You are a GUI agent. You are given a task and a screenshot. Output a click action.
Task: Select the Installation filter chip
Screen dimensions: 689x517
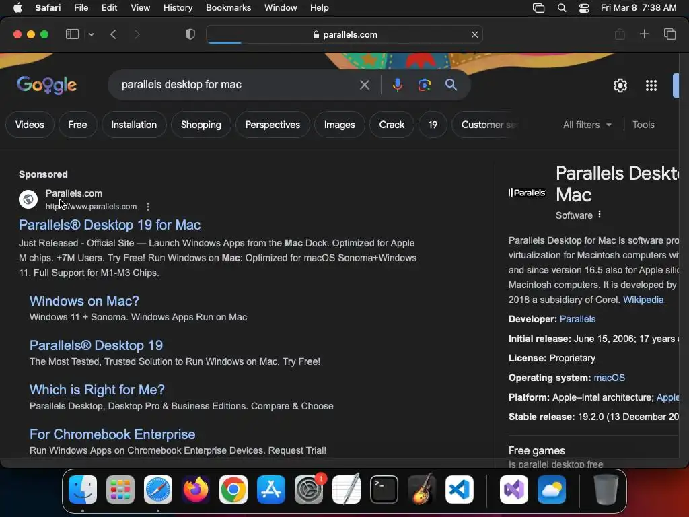click(134, 125)
